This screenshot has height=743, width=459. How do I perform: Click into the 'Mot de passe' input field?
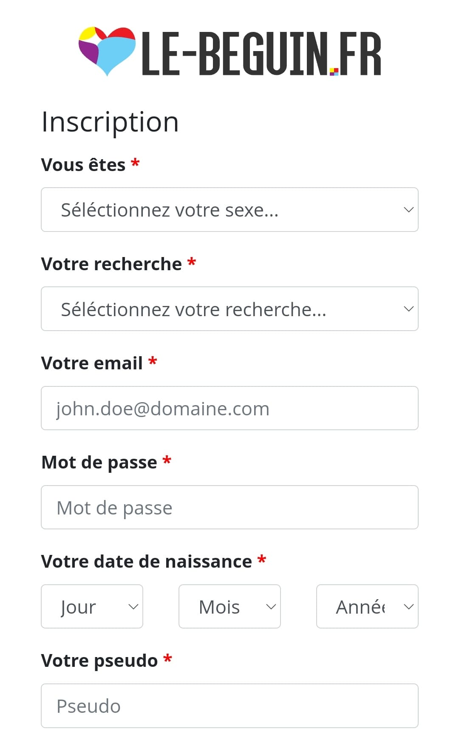[229, 508]
